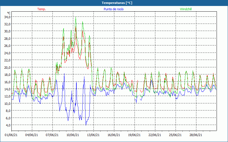Click the 20,0 y-axis value

[7, 67]
